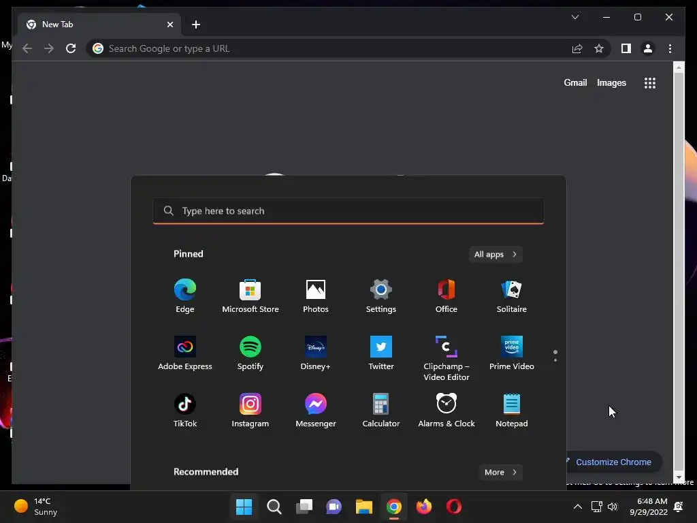Open Teams Chat taskbar icon

pyautogui.click(x=334, y=507)
